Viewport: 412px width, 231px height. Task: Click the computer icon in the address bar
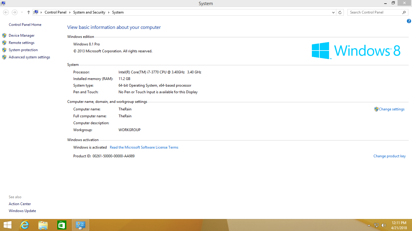coord(36,12)
